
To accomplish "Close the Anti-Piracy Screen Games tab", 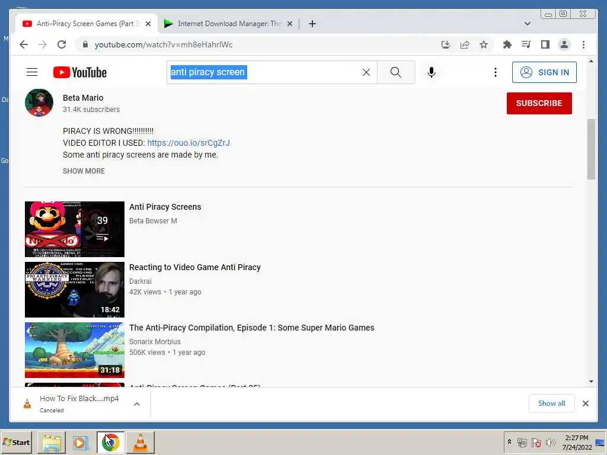I will (x=148, y=24).
